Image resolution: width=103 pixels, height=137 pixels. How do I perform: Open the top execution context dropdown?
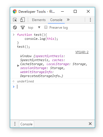point(34,28)
